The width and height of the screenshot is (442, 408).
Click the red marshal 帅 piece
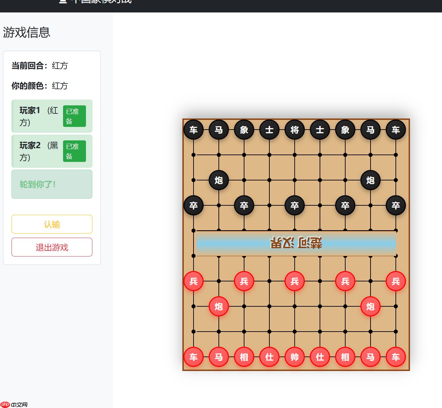click(x=294, y=357)
